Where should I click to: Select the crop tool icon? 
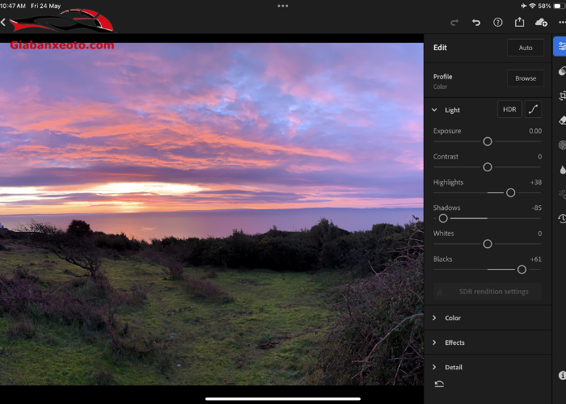pyautogui.click(x=563, y=95)
